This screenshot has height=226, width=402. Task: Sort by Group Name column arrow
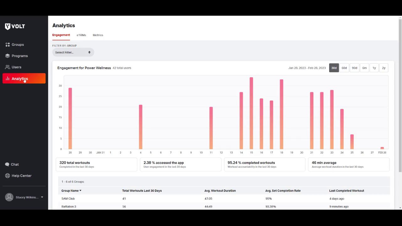click(80, 191)
